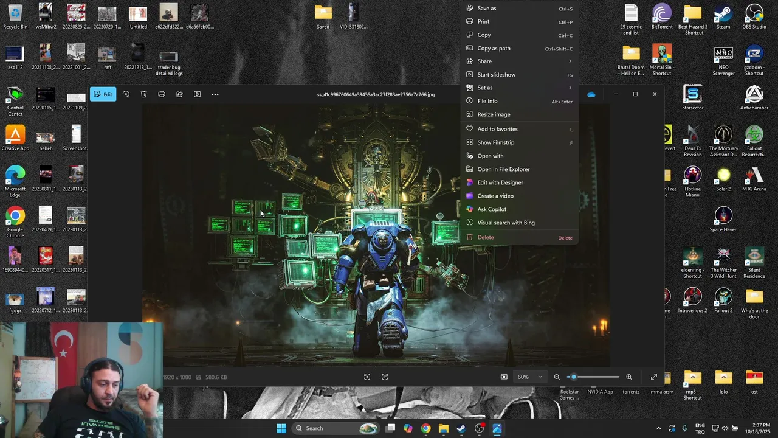Select the BitTorrent desktop icon

pyautogui.click(x=662, y=16)
